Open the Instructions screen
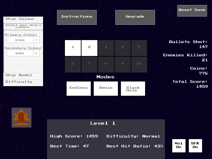This screenshot has width=212, height=159. (x=77, y=17)
